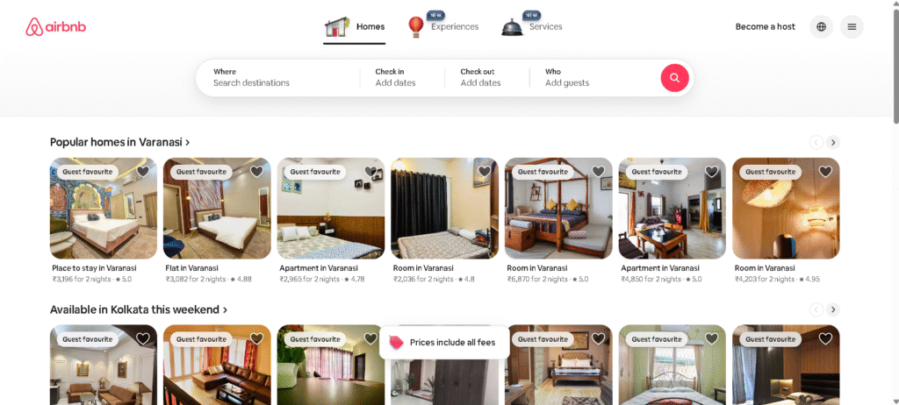Viewport: 899px width, 405px height.
Task: Click the page vertical scrollbar thumb
Action: click(x=895, y=63)
